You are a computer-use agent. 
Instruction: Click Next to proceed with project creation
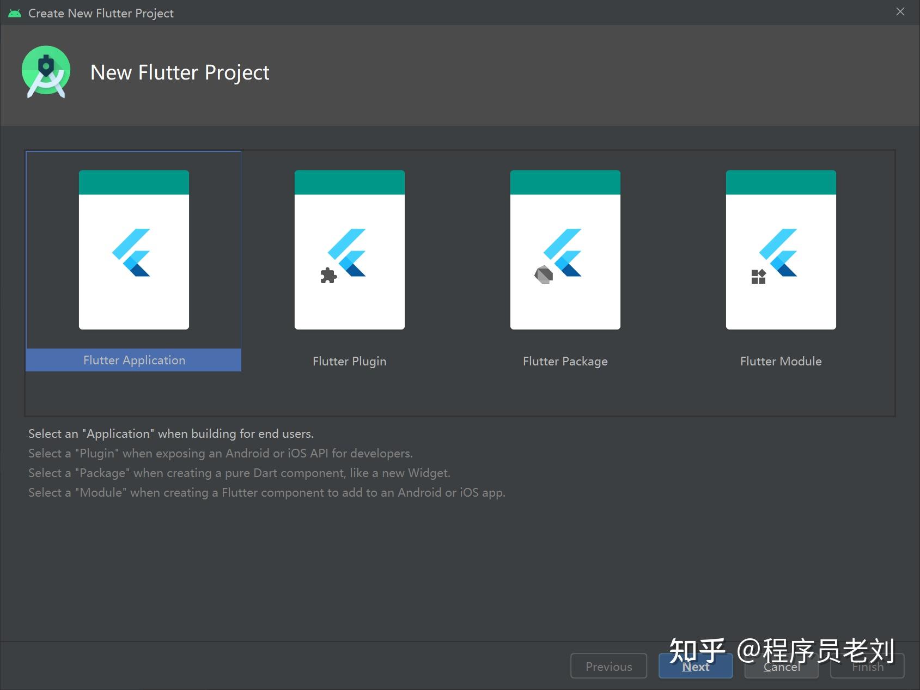pos(695,666)
